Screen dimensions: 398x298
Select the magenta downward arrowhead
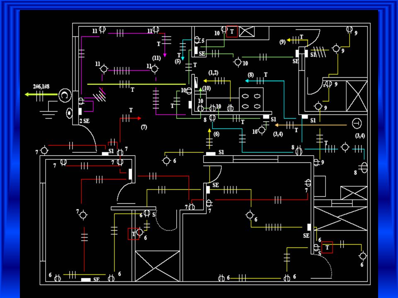tap(165, 55)
